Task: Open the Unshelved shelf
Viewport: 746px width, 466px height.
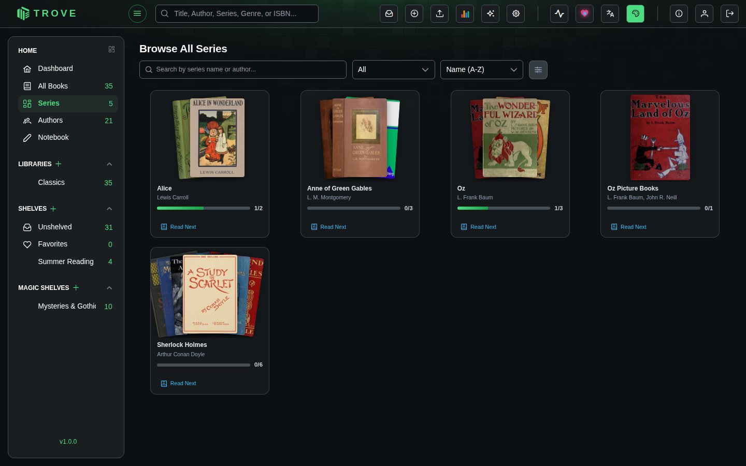Action: point(68,227)
